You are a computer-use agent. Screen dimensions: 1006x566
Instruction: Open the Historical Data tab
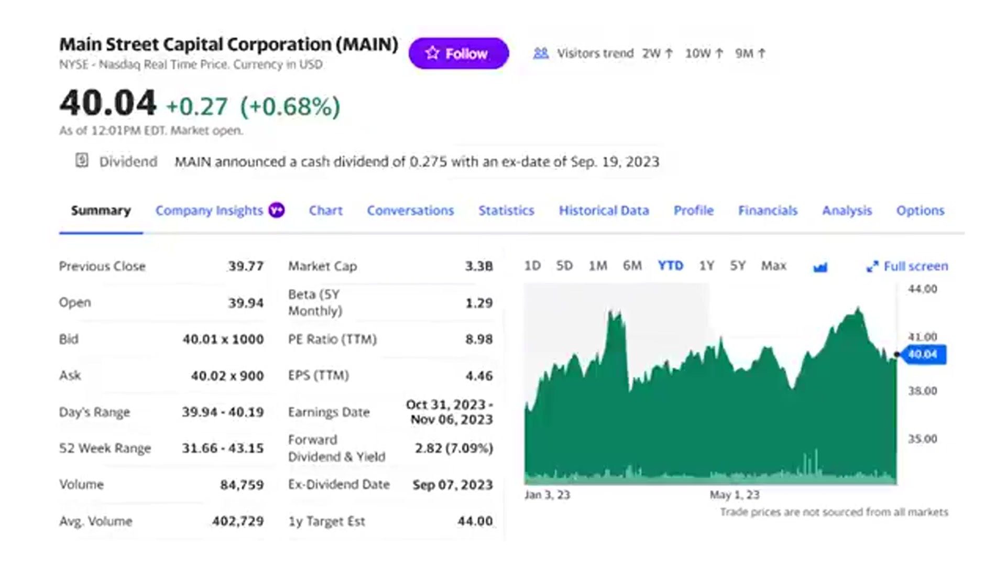point(604,211)
